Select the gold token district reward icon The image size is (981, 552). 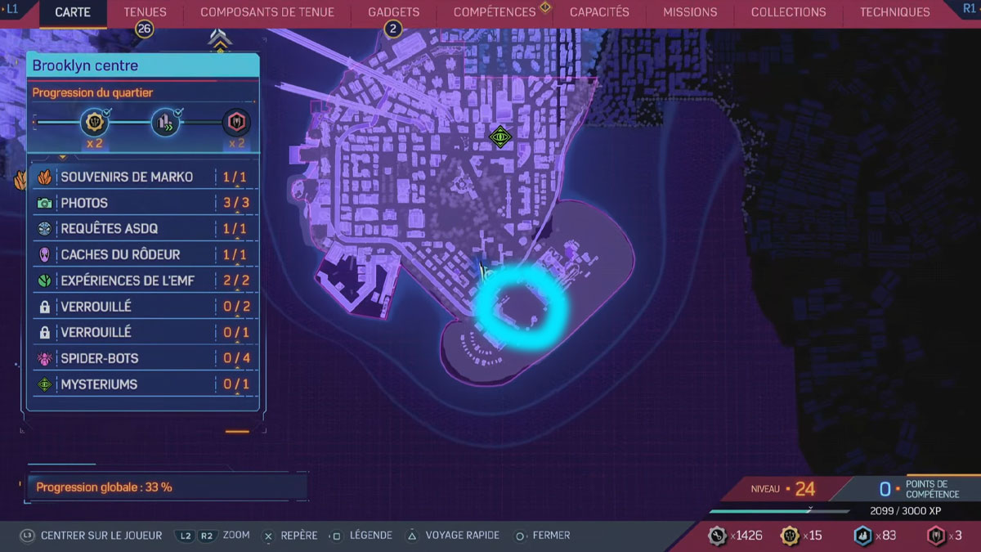click(x=92, y=123)
